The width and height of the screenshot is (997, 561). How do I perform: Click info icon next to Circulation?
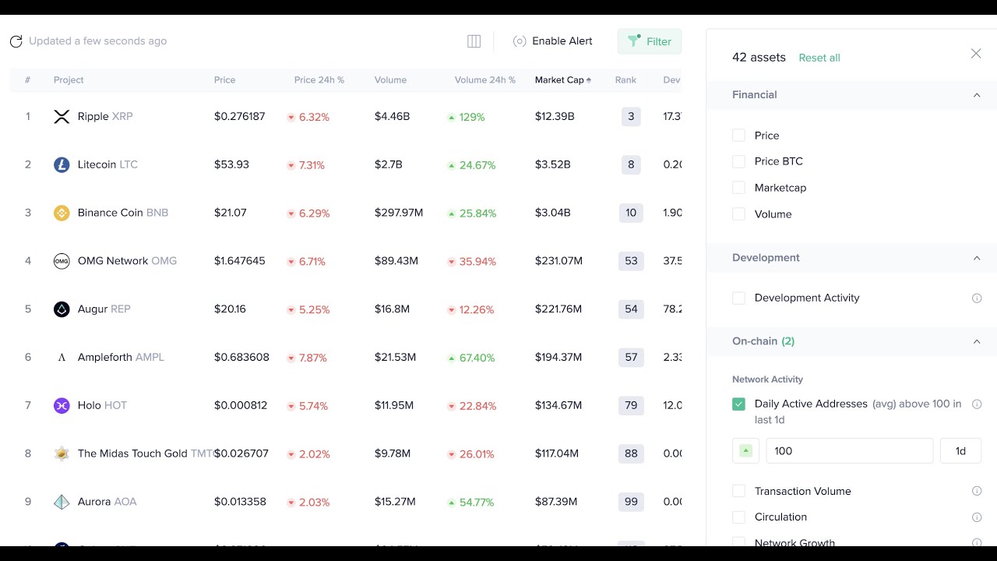pos(977,517)
